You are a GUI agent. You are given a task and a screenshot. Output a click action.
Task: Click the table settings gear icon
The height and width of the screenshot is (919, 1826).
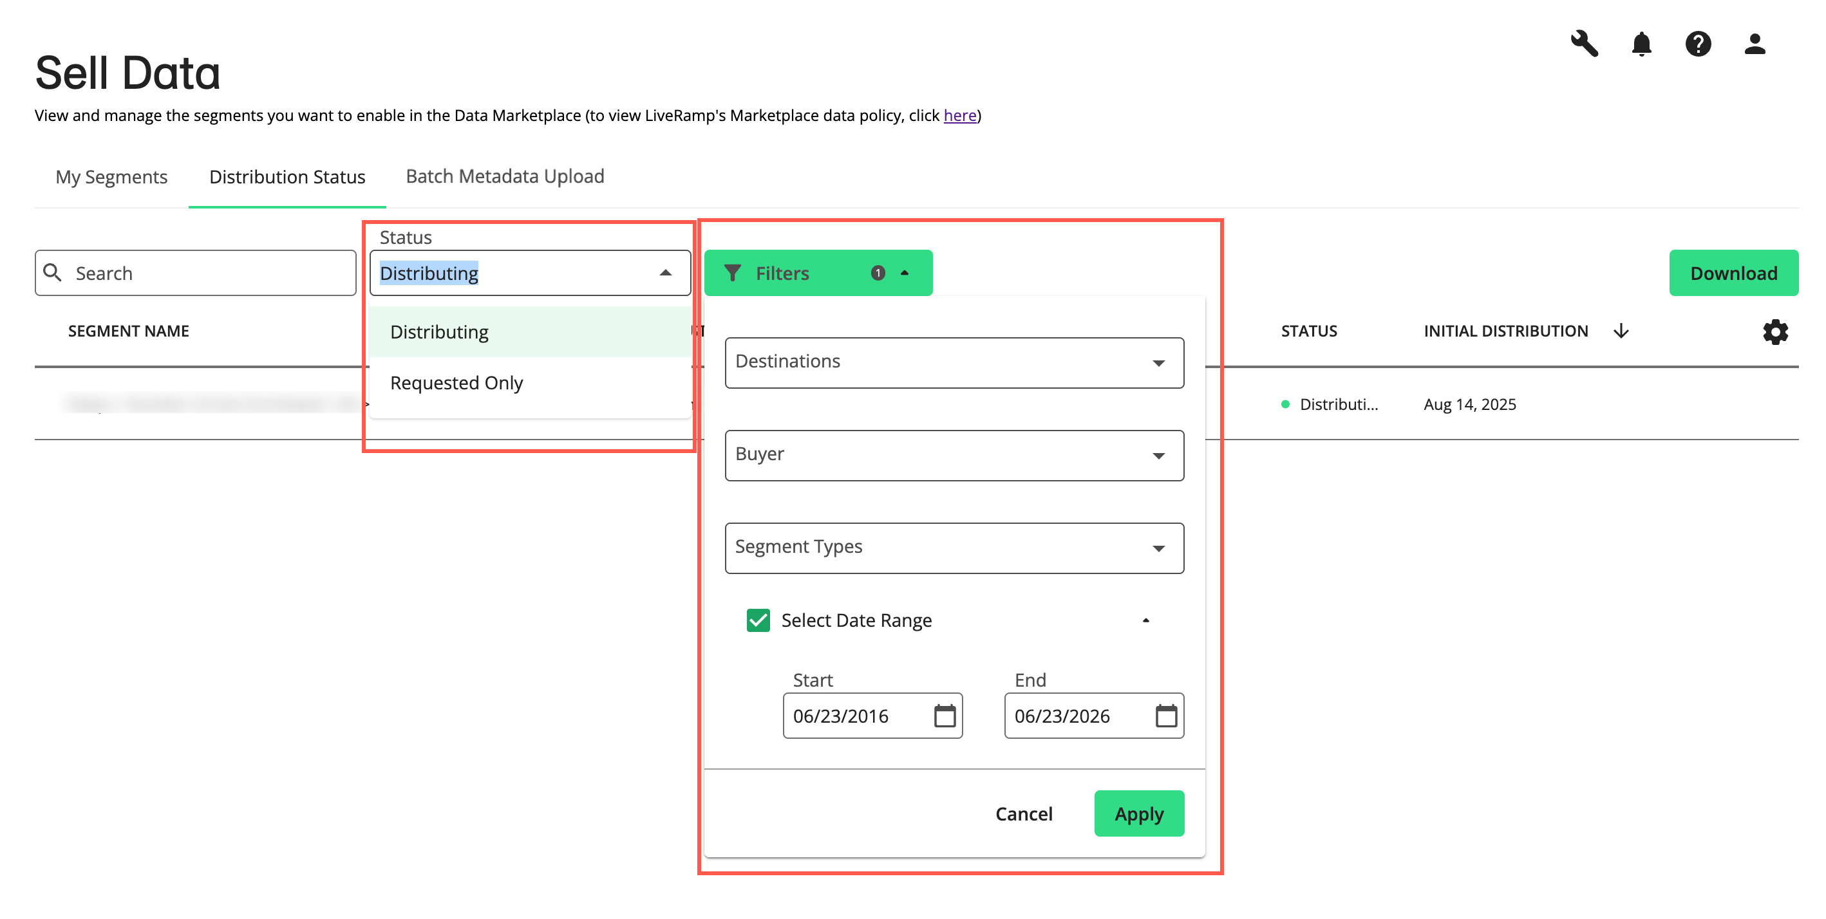click(1775, 331)
